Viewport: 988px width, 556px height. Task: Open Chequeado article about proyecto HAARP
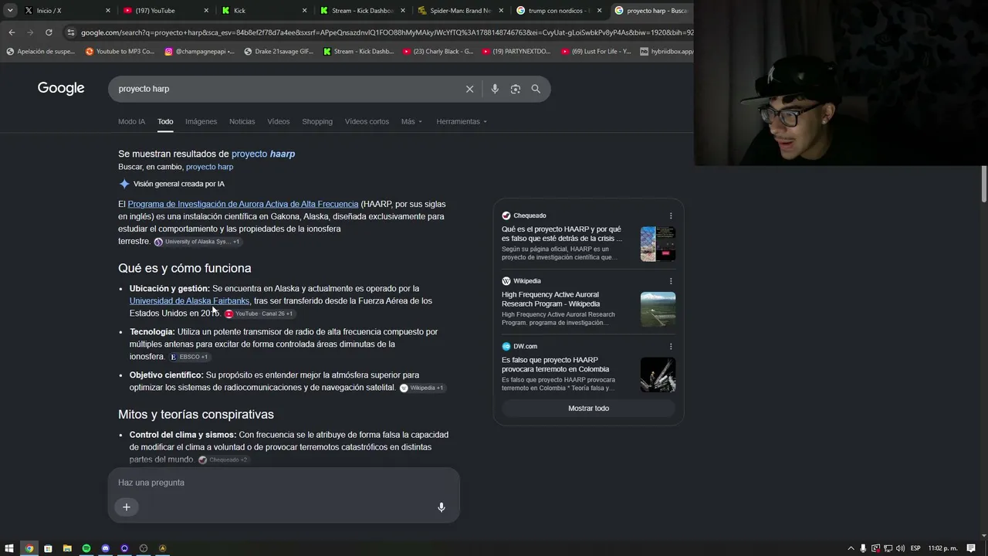click(562, 234)
